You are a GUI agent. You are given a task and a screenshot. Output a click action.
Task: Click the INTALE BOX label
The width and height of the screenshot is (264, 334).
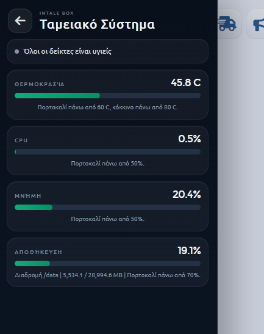(x=57, y=13)
